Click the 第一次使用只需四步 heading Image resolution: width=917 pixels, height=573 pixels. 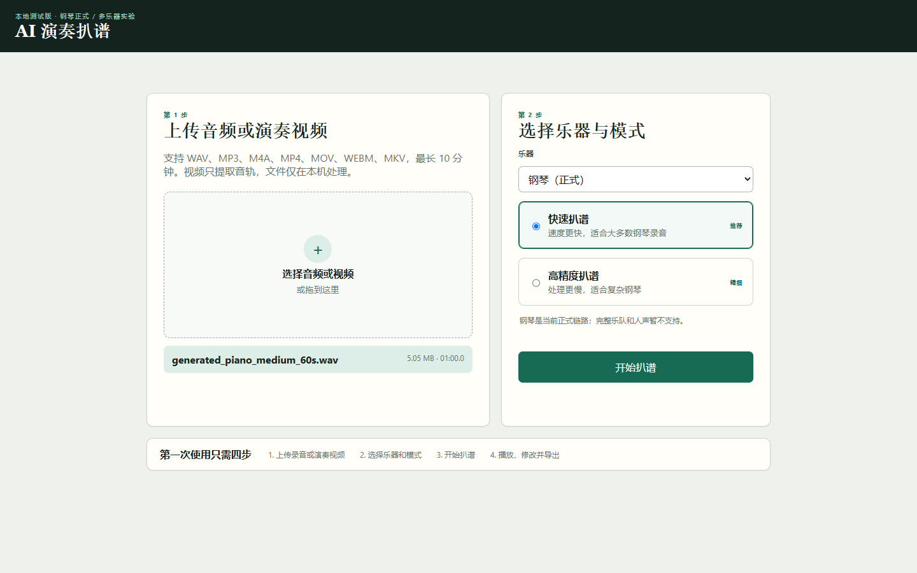click(206, 455)
